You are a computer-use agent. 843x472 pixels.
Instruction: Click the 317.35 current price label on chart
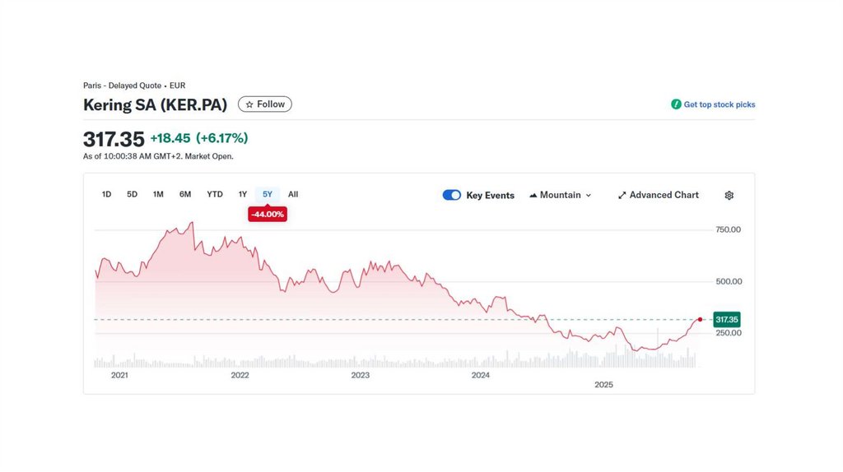tap(727, 319)
